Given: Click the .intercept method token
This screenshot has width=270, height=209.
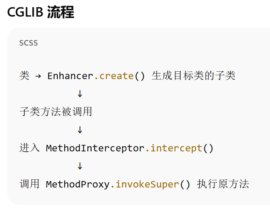Looking at the screenshot, I should (x=173, y=148).
